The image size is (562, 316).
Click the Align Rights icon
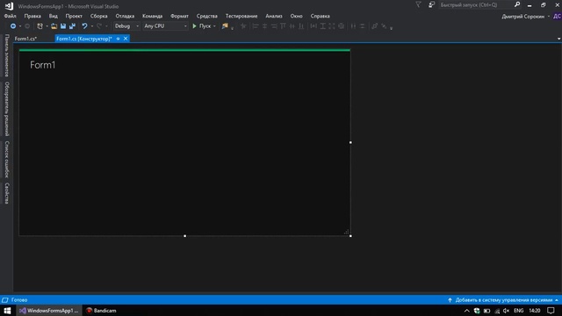274,26
